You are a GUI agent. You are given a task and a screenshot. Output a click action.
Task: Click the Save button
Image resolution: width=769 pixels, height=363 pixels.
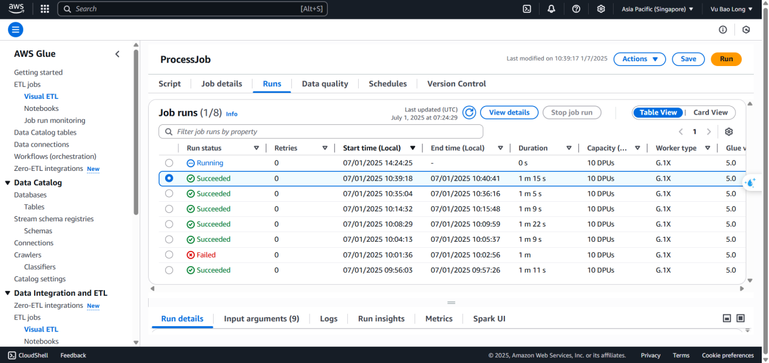click(x=688, y=59)
